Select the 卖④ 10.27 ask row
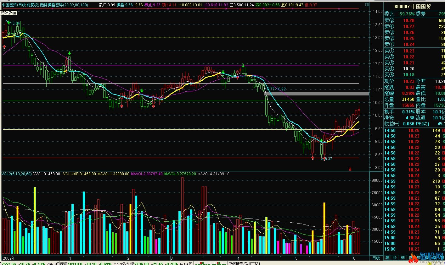Image resolution: width=445 pixels, height=265 pixels. click(414, 26)
